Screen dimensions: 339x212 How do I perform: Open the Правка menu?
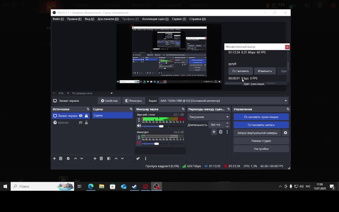click(74, 19)
